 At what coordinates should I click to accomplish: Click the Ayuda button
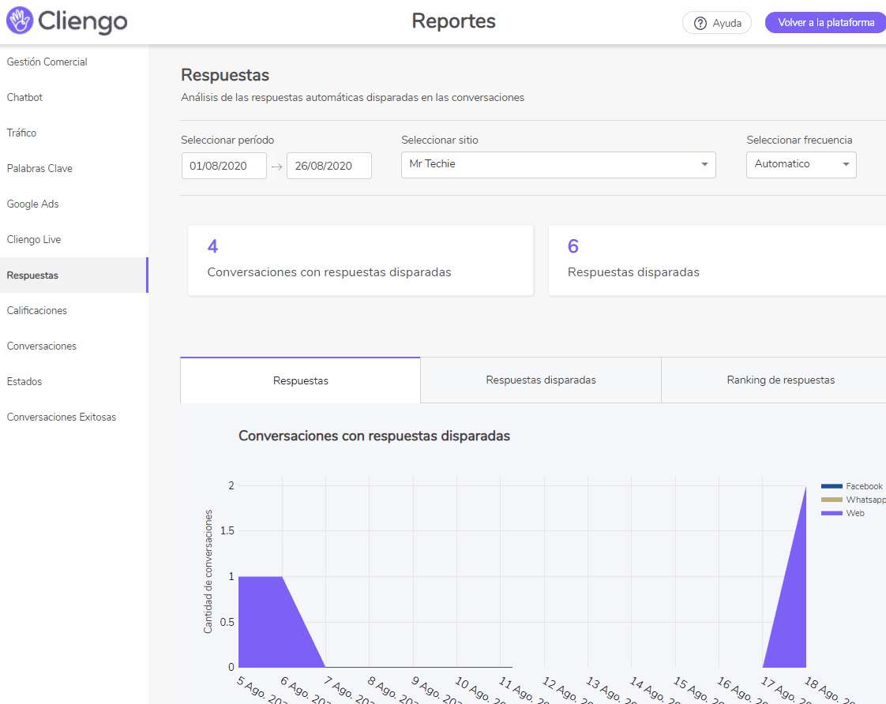[x=716, y=23]
